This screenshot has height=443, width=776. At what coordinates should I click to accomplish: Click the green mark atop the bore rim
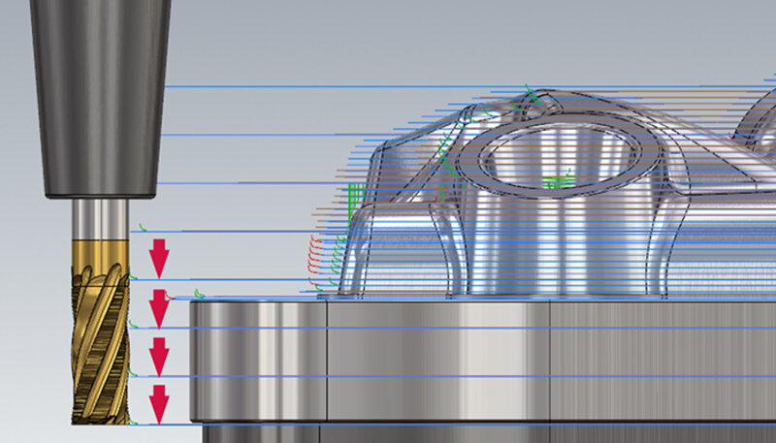(530, 93)
